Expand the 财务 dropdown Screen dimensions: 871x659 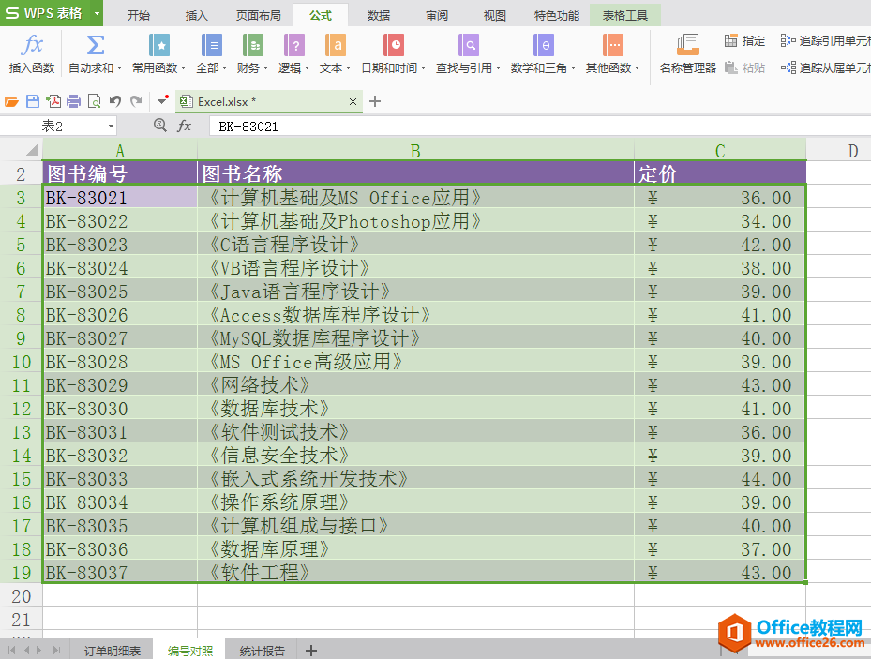click(x=265, y=68)
